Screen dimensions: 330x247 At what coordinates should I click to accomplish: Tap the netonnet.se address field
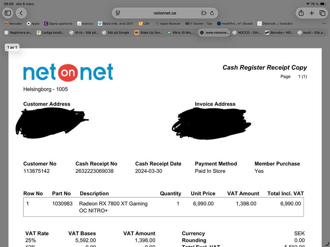click(x=165, y=13)
